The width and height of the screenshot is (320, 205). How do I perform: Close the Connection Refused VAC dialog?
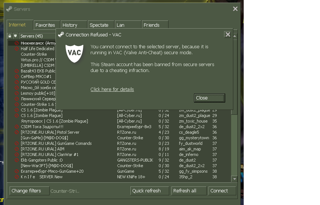pyautogui.click(x=209, y=98)
